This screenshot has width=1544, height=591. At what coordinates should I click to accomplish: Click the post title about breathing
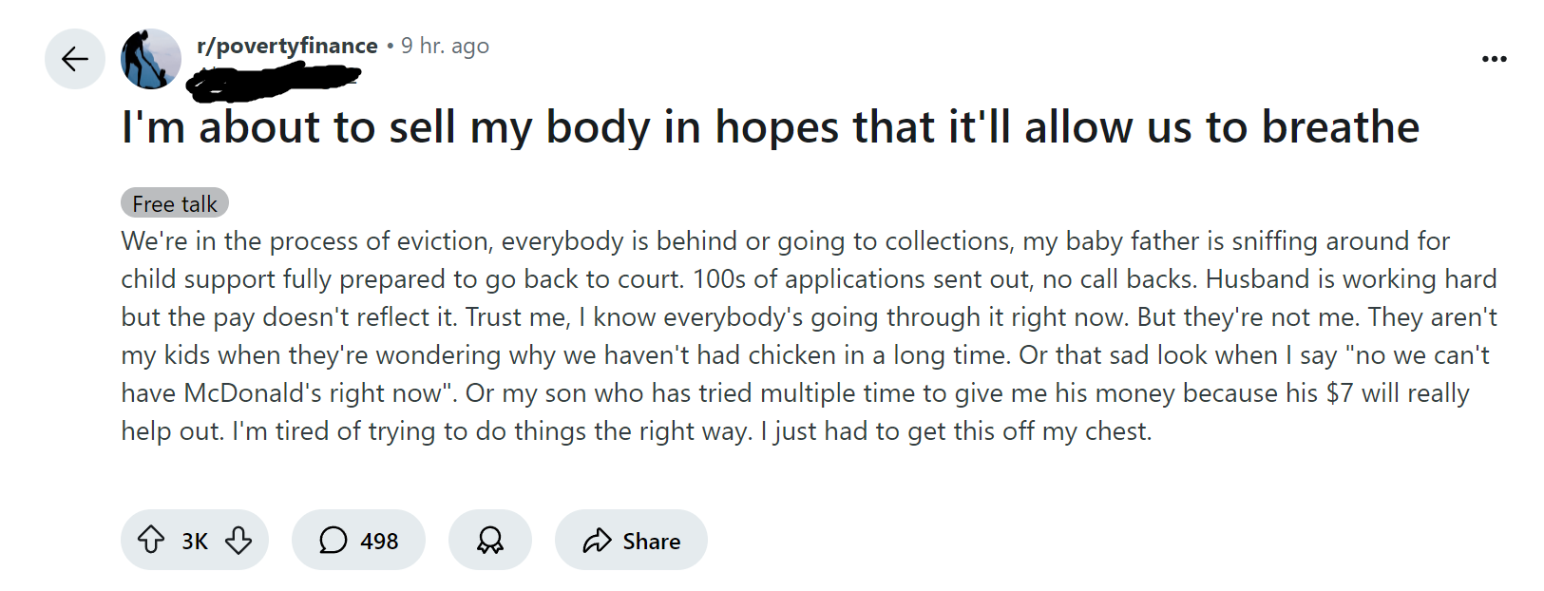click(x=771, y=127)
